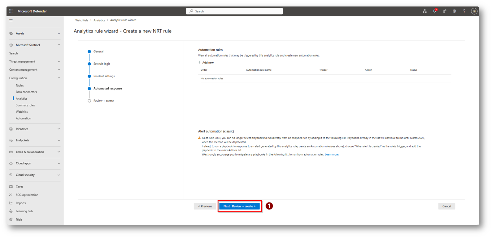Click into the top Search box

click(234, 11)
